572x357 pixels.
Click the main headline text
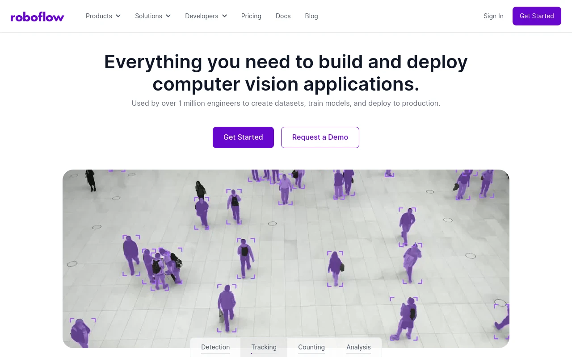coord(286,73)
